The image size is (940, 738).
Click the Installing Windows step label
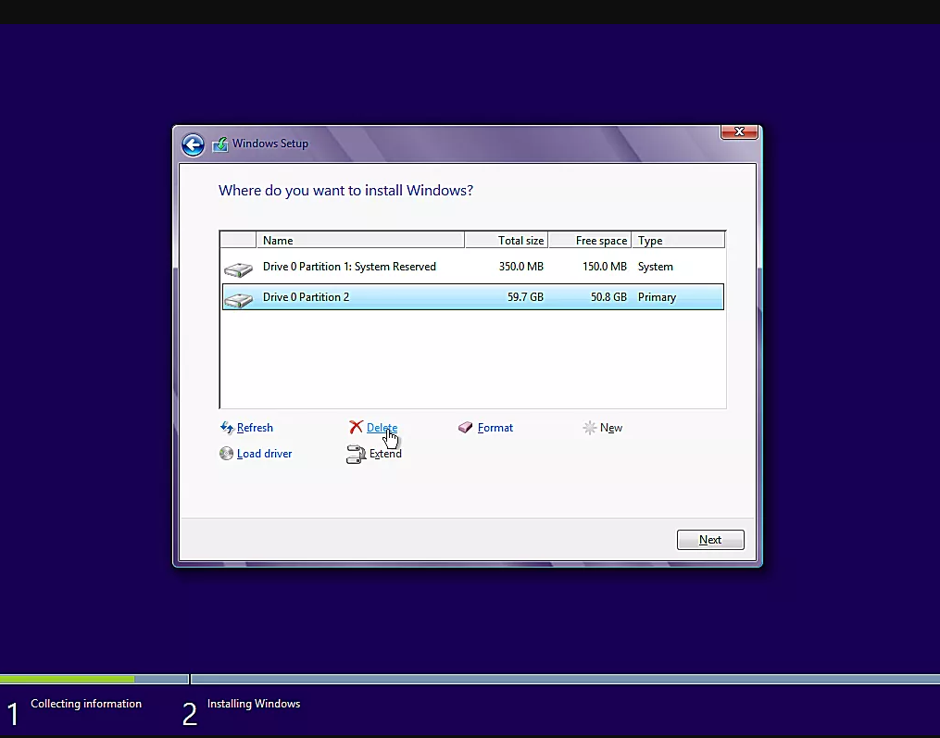(254, 704)
